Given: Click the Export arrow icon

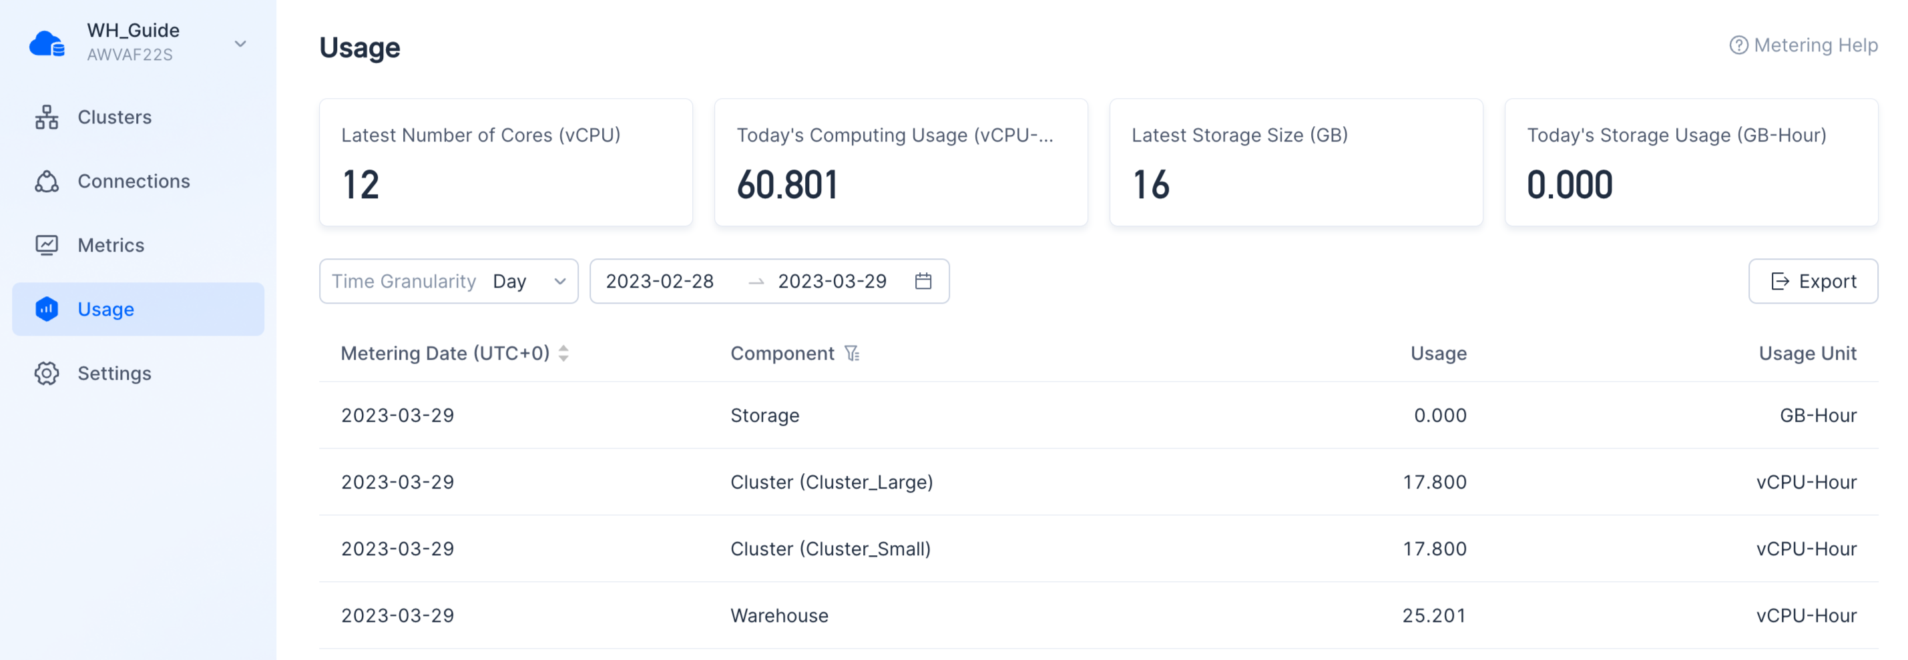Looking at the screenshot, I should (1780, 282).
